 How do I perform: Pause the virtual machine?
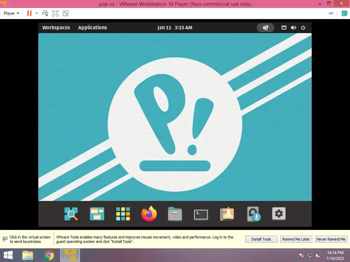[29, 13]
